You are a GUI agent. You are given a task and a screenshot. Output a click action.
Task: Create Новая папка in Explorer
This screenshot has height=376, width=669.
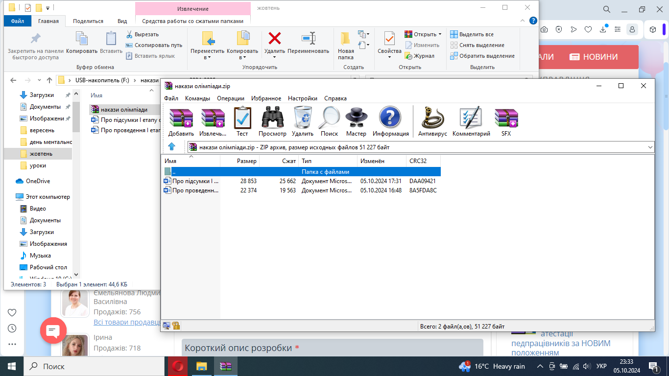[346, 46]
